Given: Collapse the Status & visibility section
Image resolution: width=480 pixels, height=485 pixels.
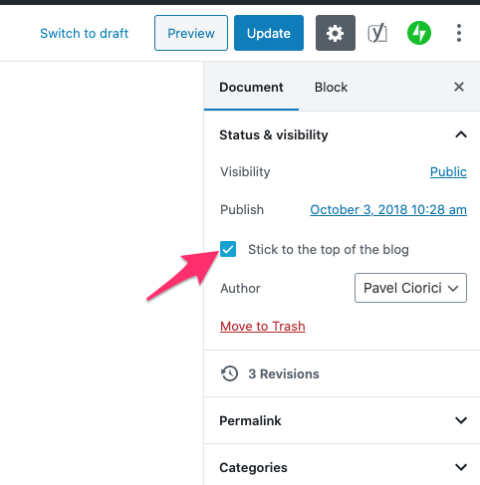Looking at the screenshot, I should [461, 134].
